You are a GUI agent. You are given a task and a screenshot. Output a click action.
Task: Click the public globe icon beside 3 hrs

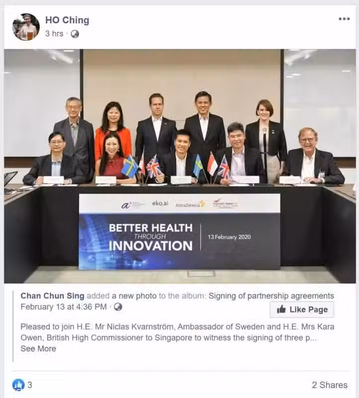coord(75,34)
